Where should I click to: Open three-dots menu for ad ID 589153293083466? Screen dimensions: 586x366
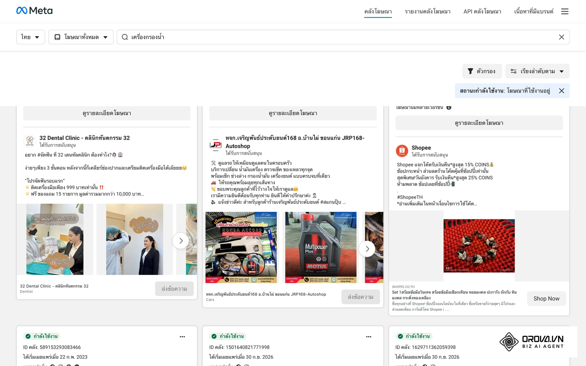[x=182, y=337]
